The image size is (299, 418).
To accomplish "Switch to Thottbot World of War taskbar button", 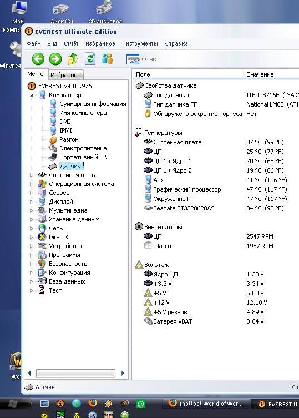I will (205, 404).
